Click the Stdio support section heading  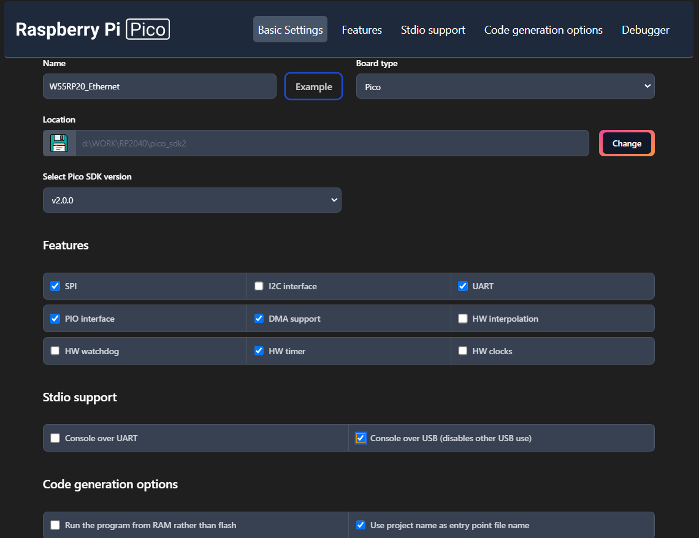tap(80, 397)
